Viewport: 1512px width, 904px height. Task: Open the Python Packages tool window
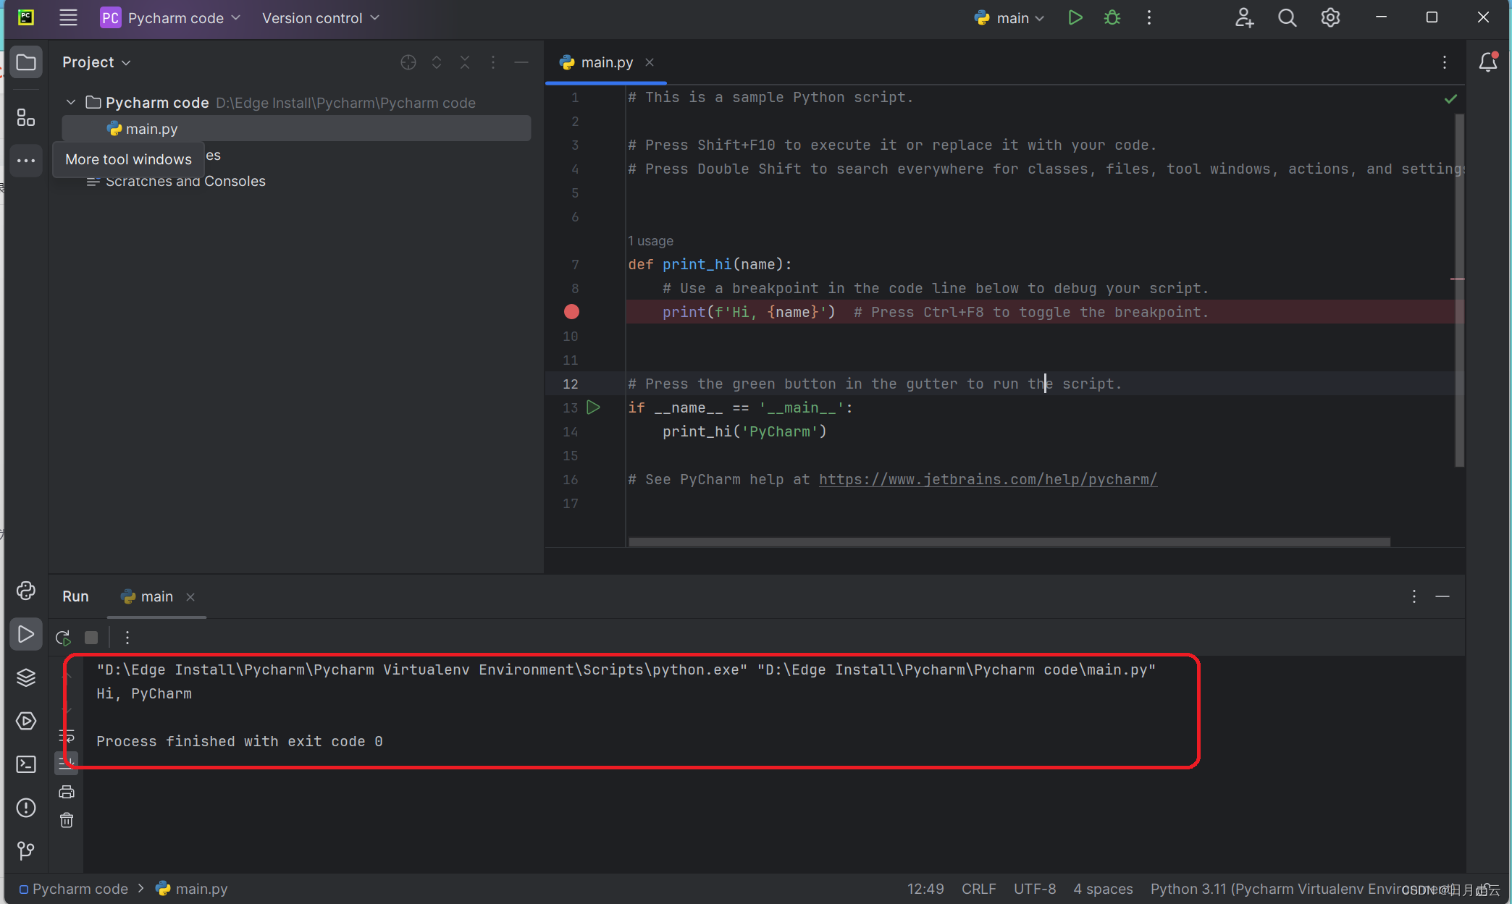(x=26, y=677)
